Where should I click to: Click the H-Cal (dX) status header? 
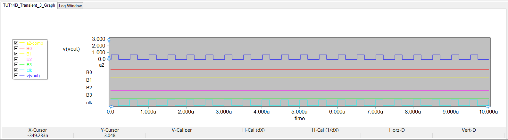click(x=254, y=130)
